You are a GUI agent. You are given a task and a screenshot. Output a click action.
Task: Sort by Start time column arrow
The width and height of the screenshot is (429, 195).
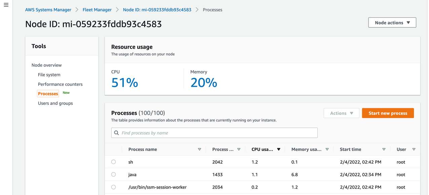(x=384, y=149)
